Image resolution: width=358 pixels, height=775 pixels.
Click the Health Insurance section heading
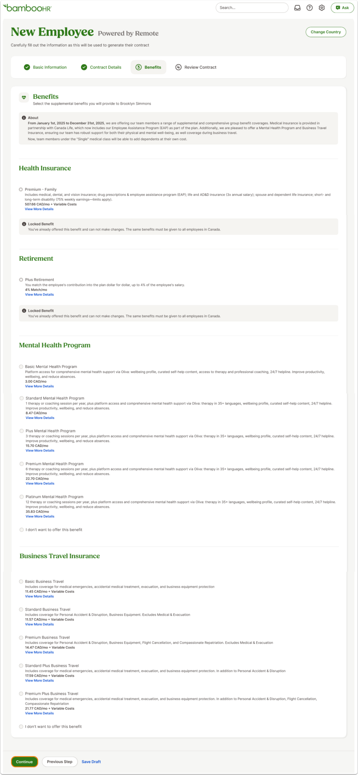tap(45, 168)
